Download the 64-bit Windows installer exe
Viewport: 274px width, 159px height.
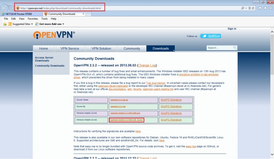(126, 120)
